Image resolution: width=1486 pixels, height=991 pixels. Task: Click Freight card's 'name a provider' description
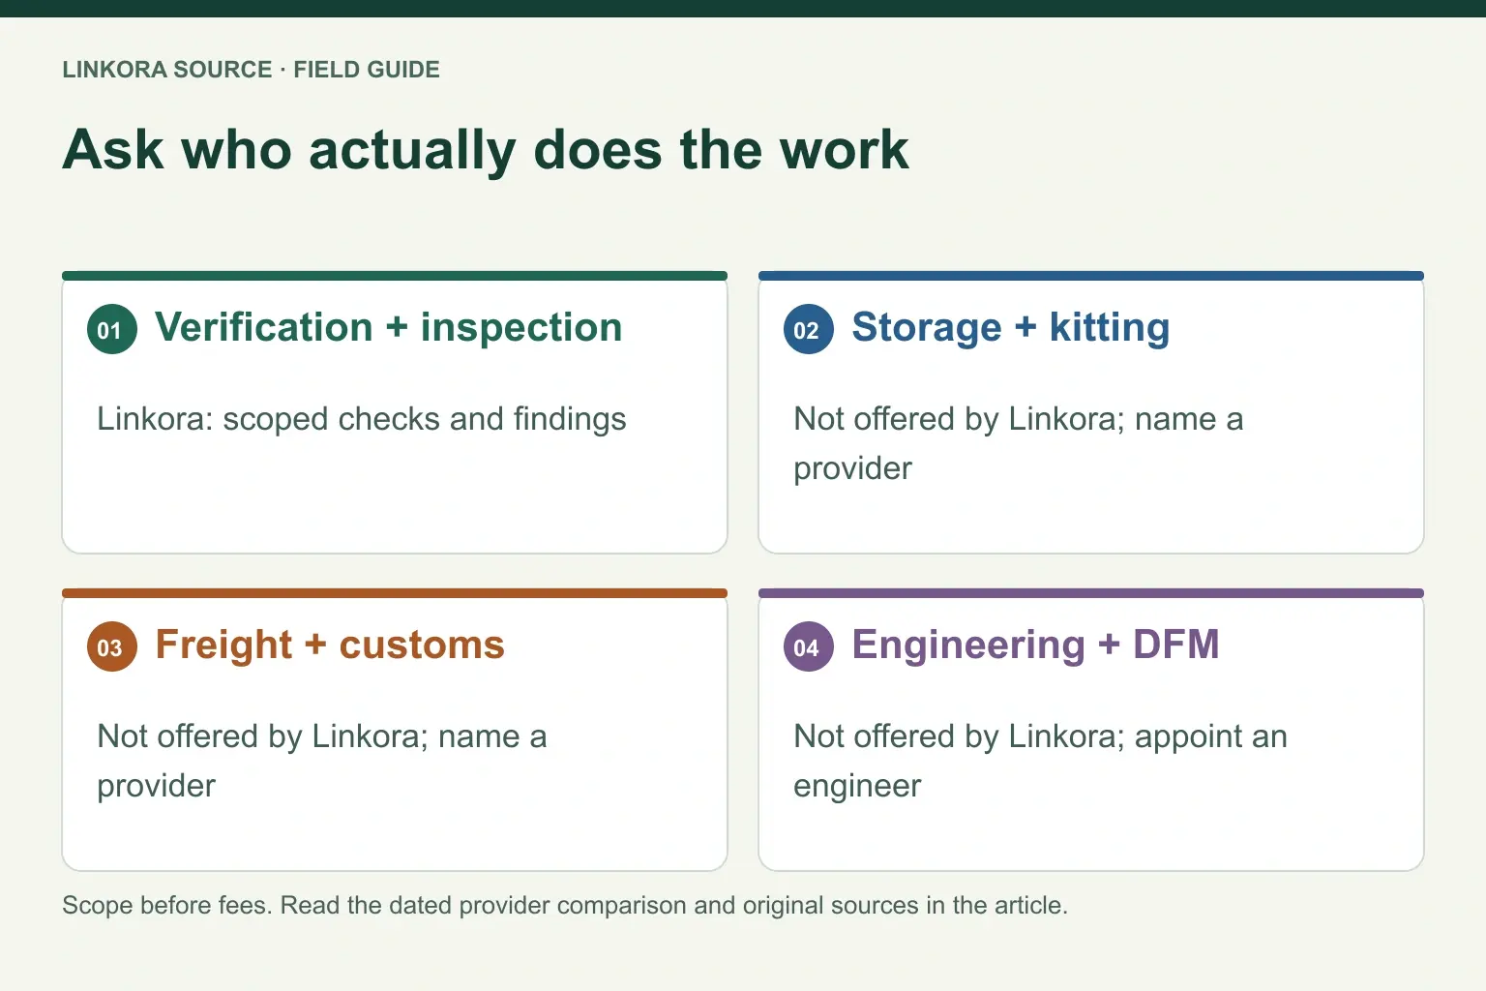pos(322,761)
